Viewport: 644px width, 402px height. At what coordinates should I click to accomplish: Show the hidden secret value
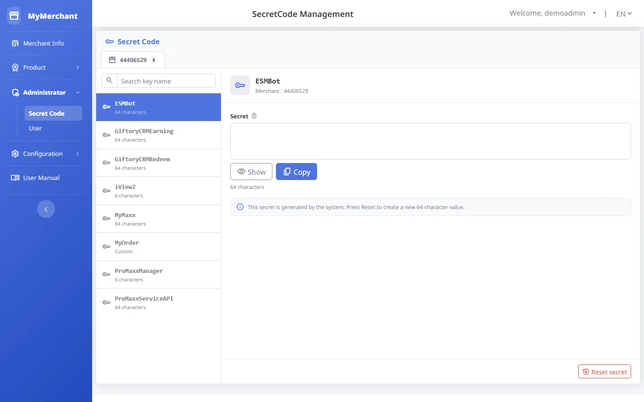pyautogui.click(x=251, y=172)
